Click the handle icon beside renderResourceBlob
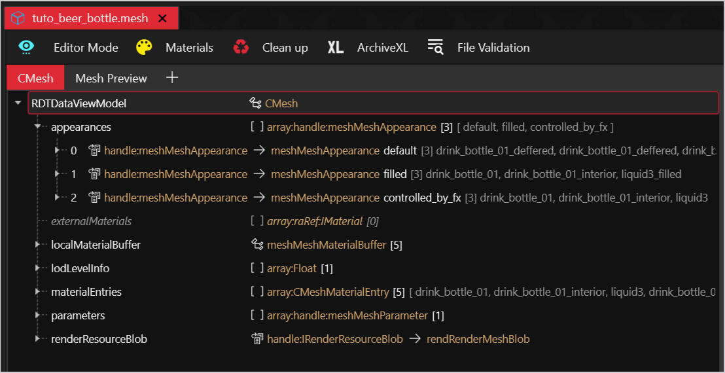The image size is (725, 373). [256, 339]
